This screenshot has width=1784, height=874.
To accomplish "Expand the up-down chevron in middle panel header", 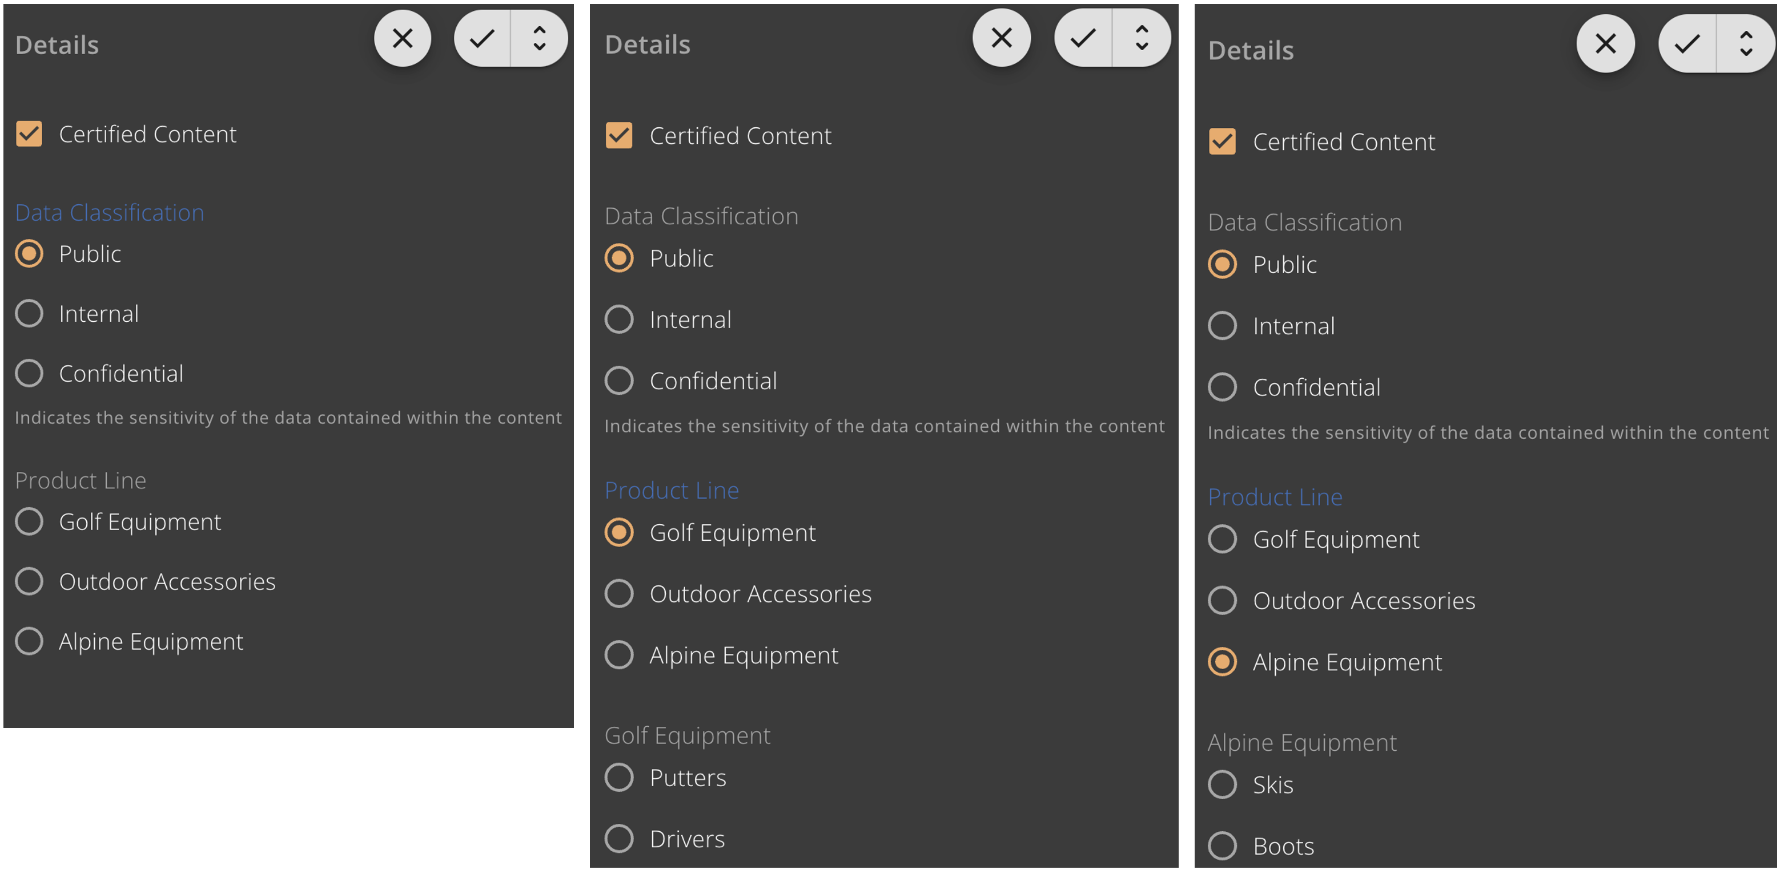I will [1142, 38].
